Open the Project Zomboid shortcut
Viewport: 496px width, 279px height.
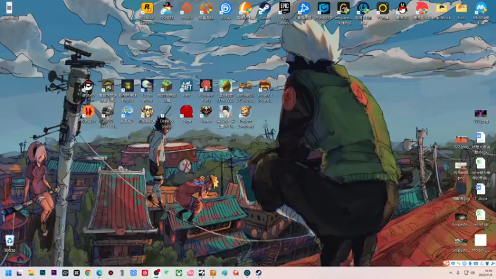click(245, 112)
